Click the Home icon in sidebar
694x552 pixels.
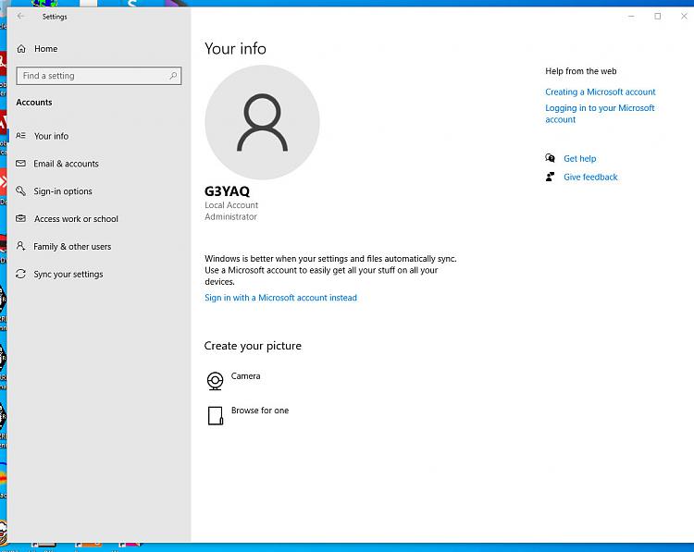[x=21, y=49]
